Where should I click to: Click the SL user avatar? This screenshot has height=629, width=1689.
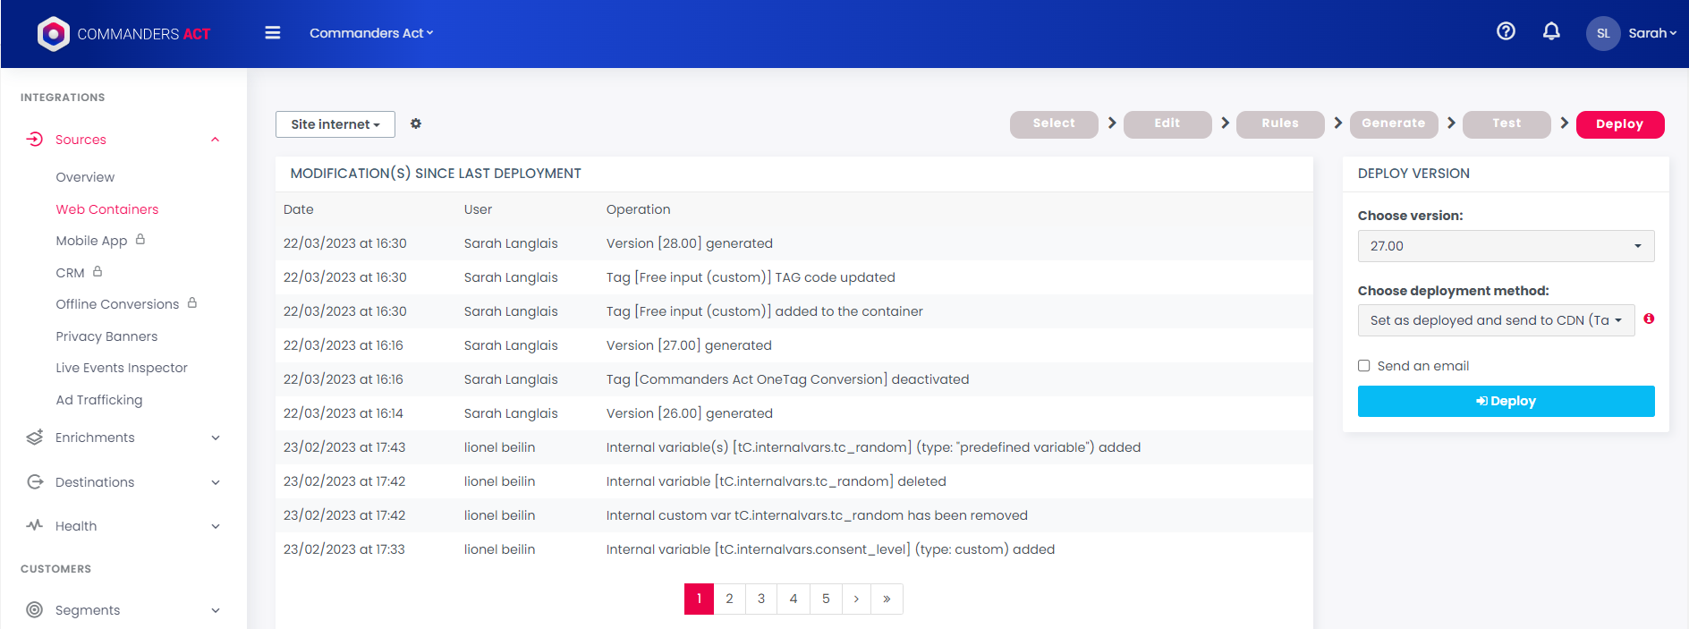click(1602, 34)
